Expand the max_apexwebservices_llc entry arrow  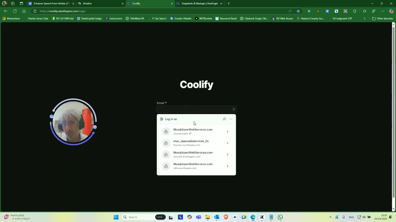tap(227, 143)
